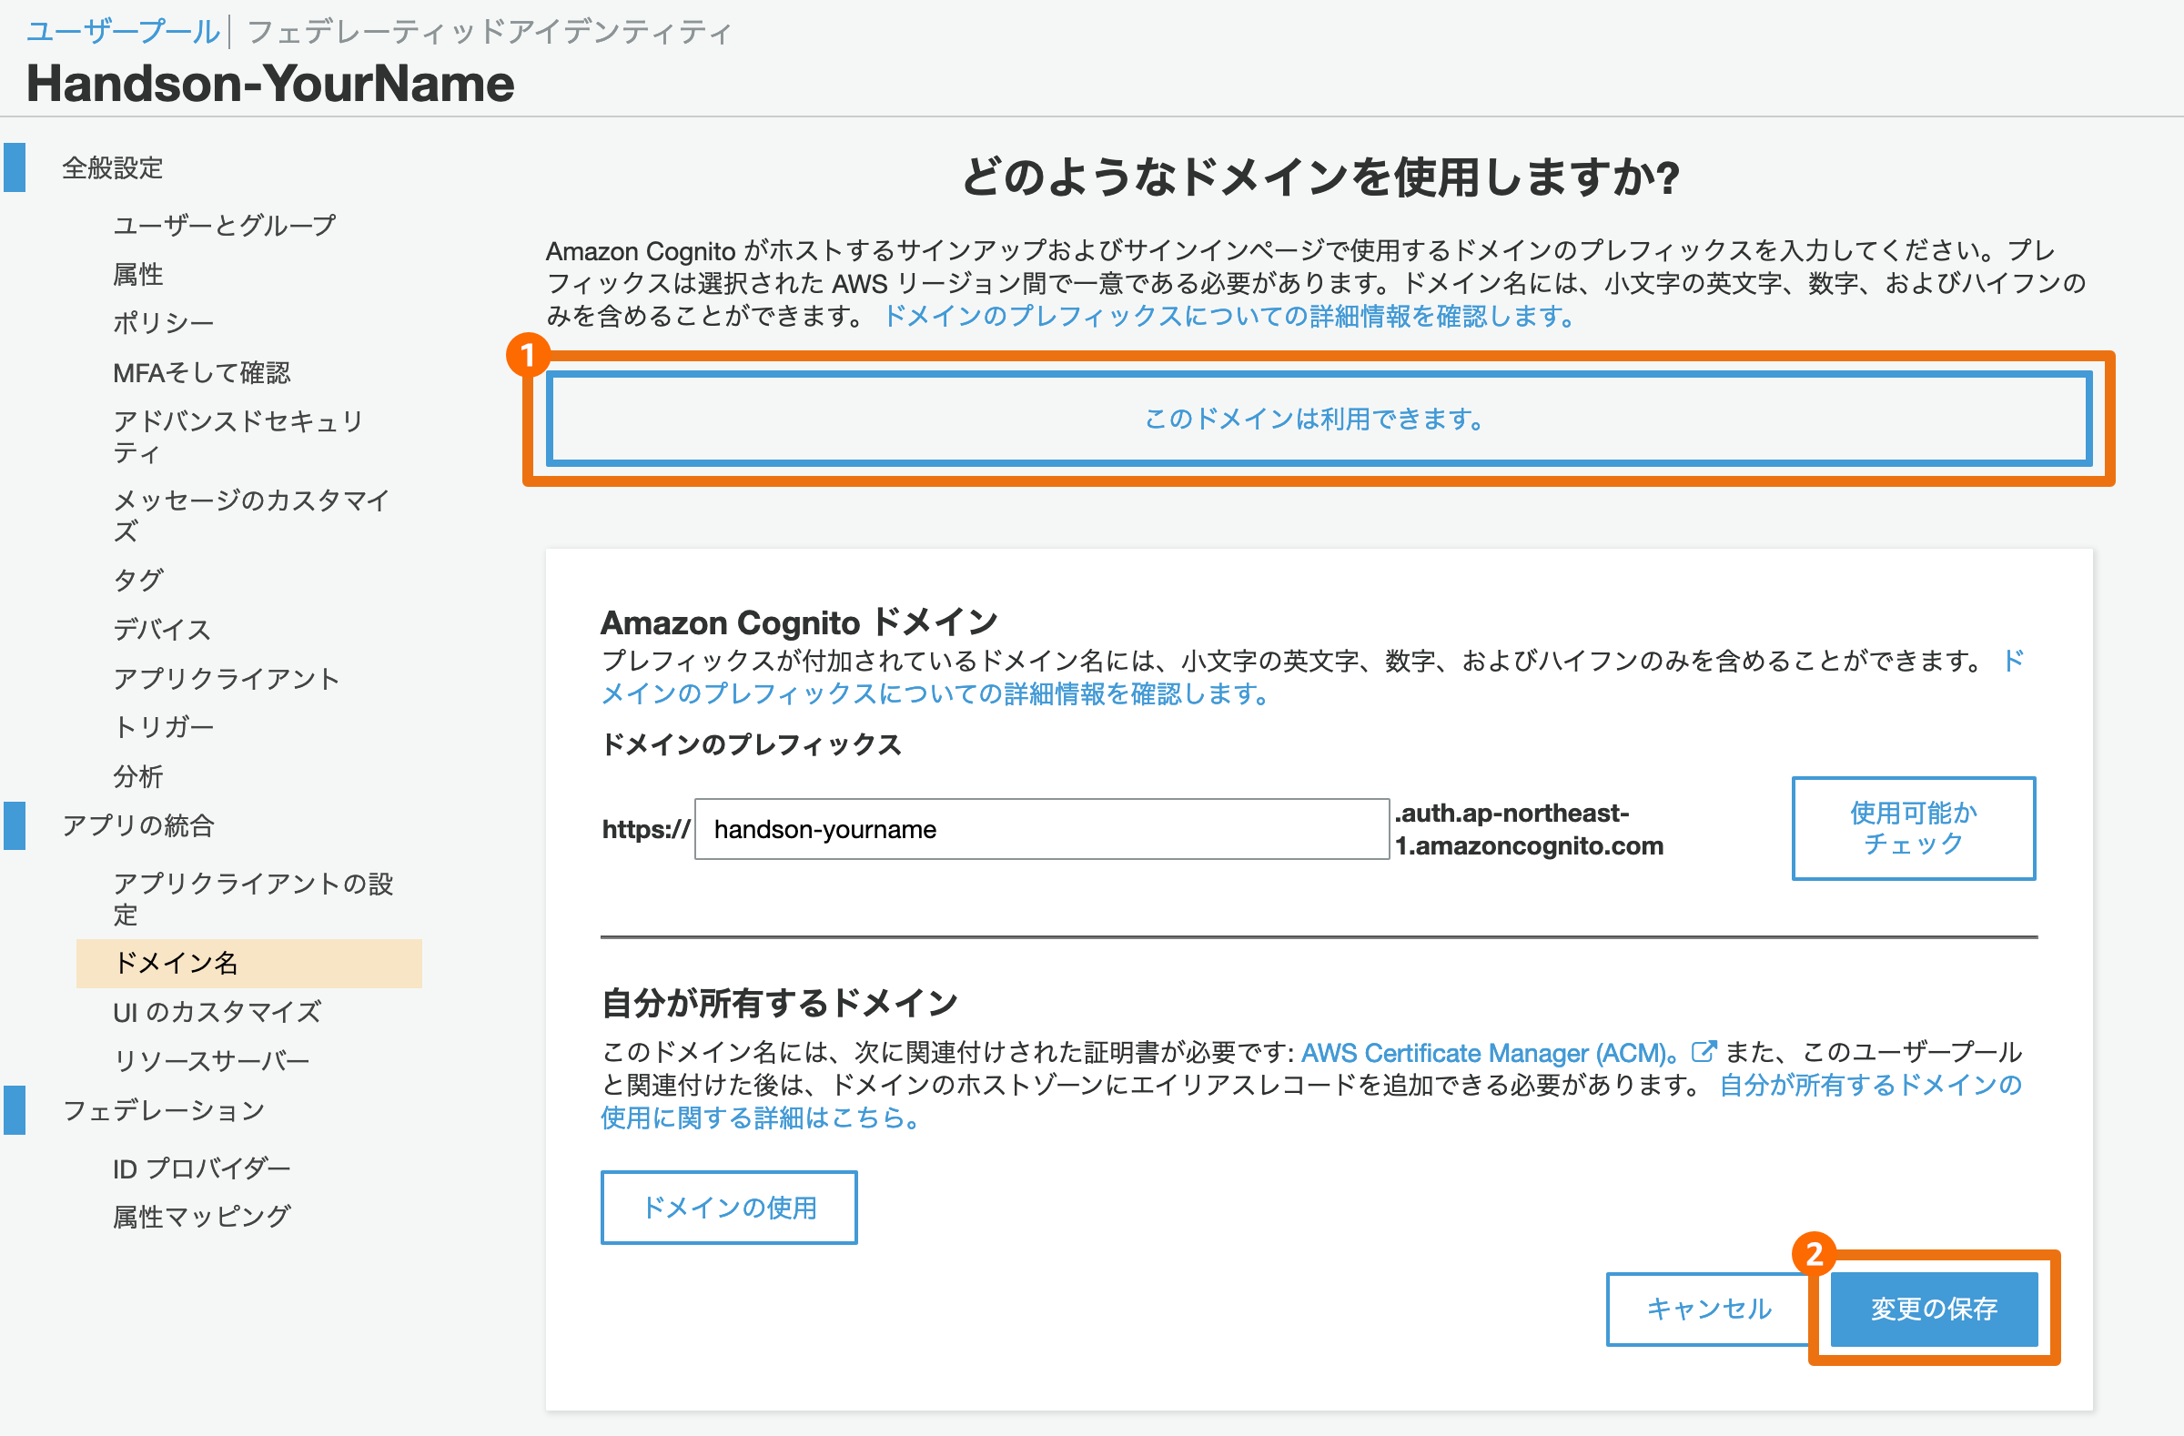Open prefix details link under Amazon Cognito ドメイン
2184x1436 pixels.
pyautogui.click(x=936, y=693)
